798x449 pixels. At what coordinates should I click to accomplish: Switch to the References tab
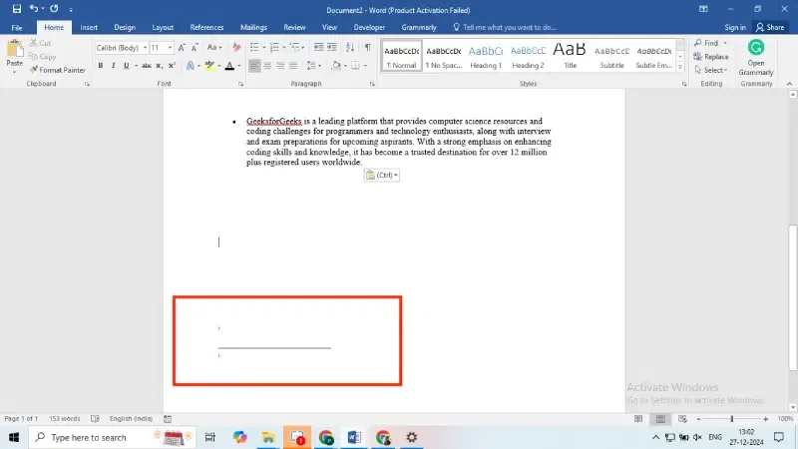pos(206,27)
